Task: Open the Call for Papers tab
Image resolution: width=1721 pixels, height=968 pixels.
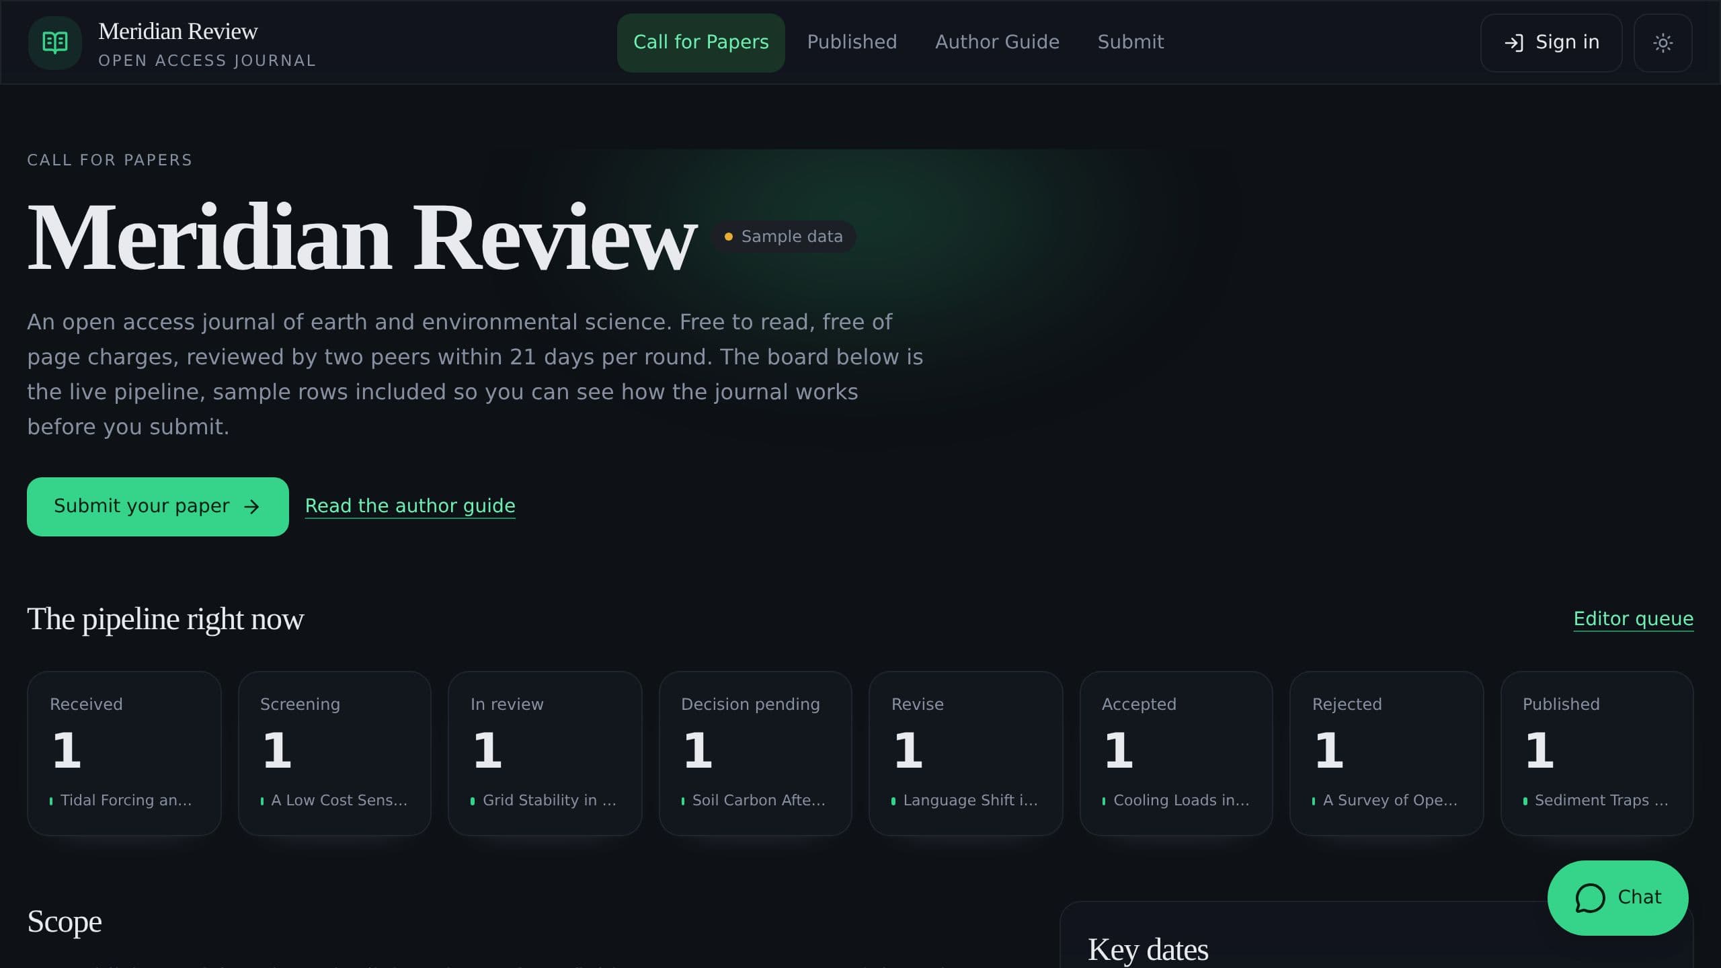Action: coord(701,42)
